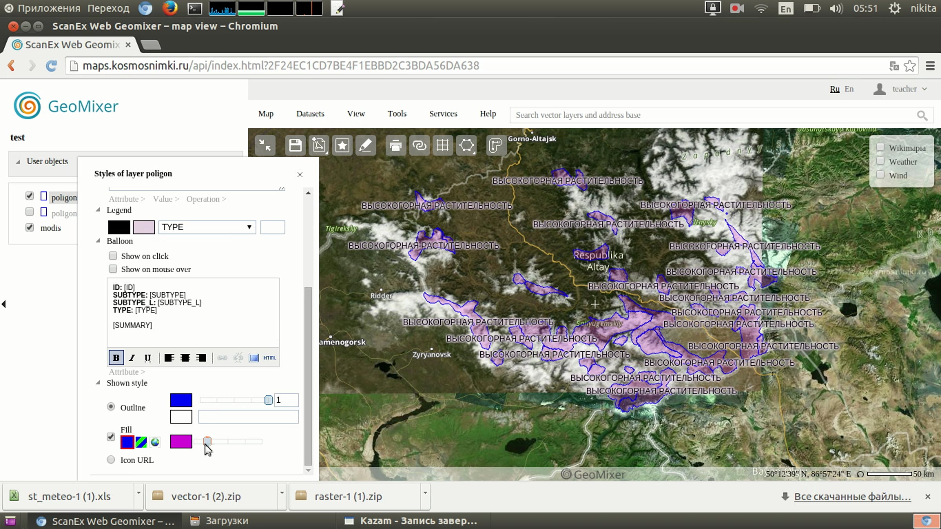941x529 pixels.
Task: Click the magenta fill color swatch
Action: 181,442
